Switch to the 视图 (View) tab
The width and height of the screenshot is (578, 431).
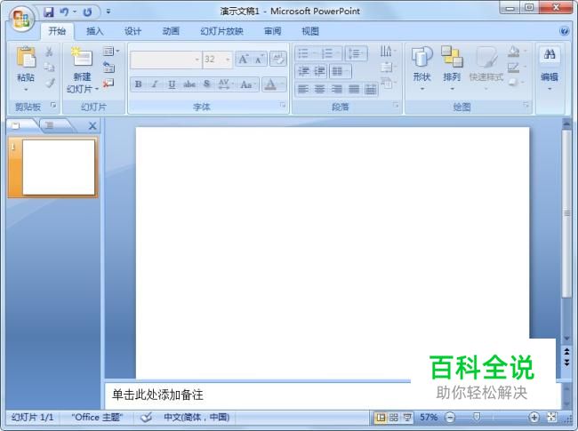point(310,31)
